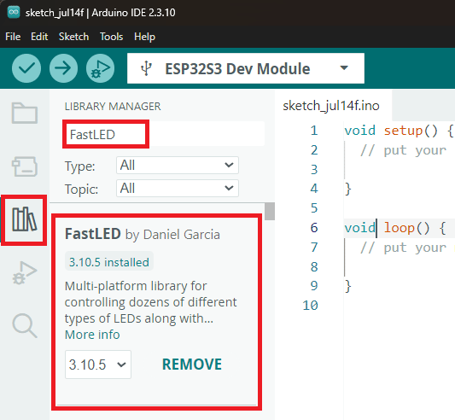Open the Sketchbook folder sidebar icon
This screenshot has height=420, width=455.
coord(25,113)
